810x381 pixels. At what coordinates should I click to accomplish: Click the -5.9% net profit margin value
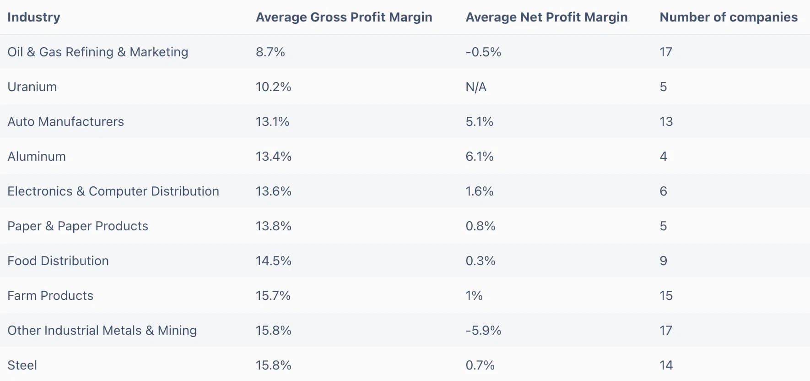[x=483, y=330]
